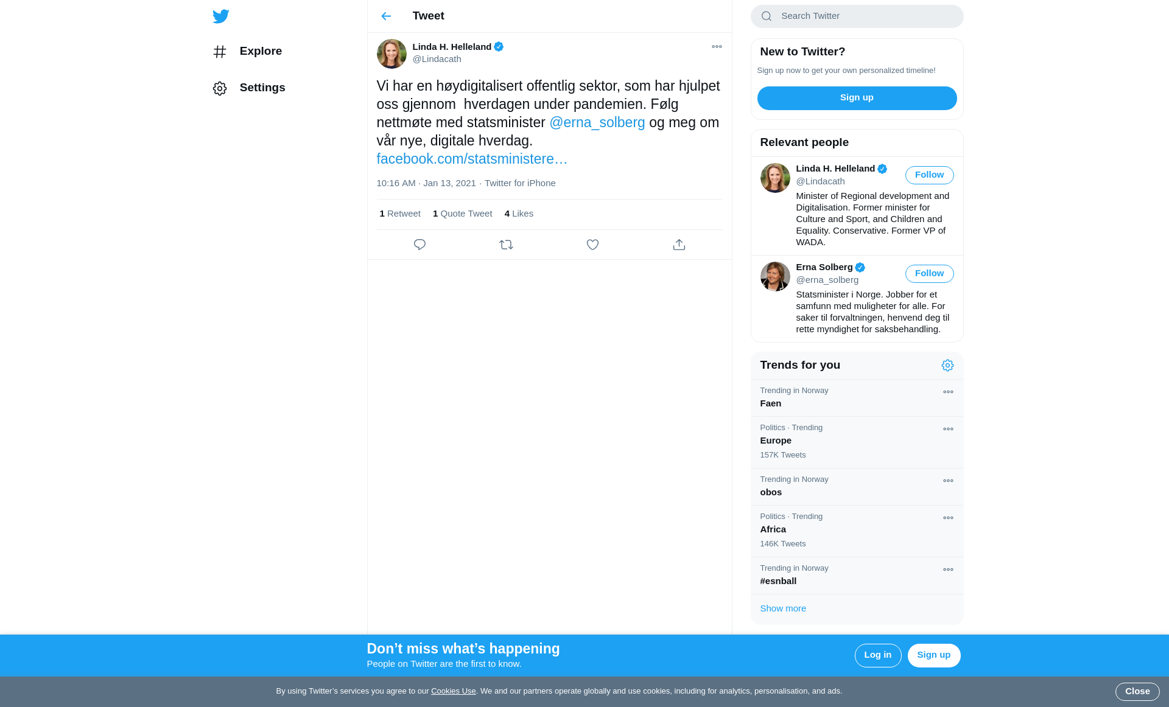The width and height of the screenshot is (1169, 707).
Task: Click Erna Solberg verified badge
Action: pos(860,267)
